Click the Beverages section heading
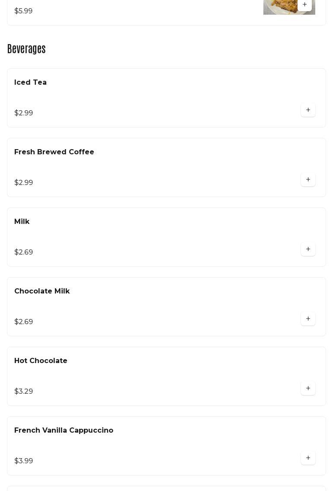 [x=26, y=49]
